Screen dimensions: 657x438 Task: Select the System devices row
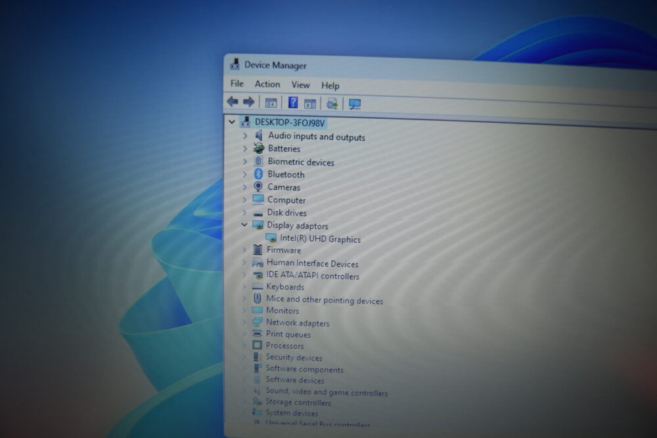click(292, 413)
